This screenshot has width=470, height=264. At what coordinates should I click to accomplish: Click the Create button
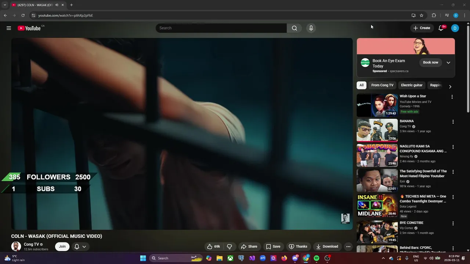coord(422,28)
